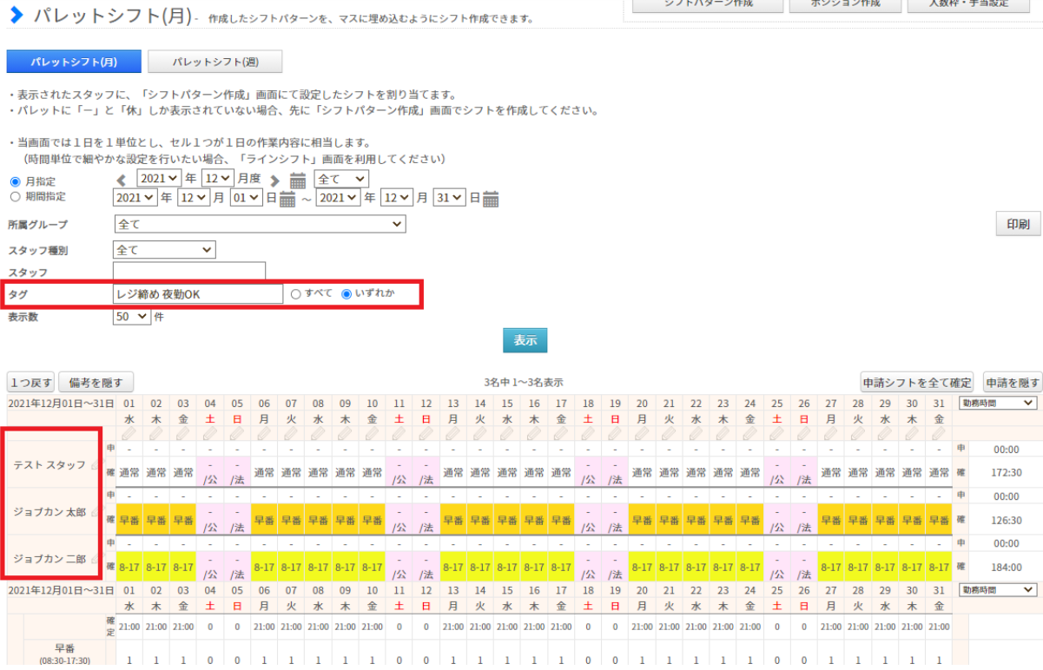Click the スタッフ name input field
Viewport: 1043px width, 670px height.
(189, 273)
